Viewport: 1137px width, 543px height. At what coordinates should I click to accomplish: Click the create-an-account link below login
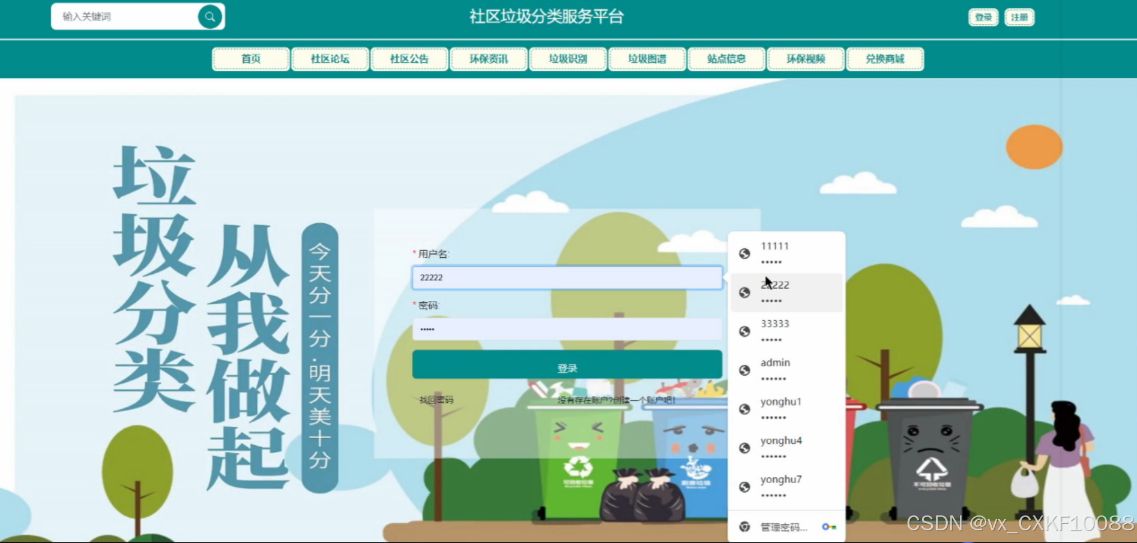point(617,400)
